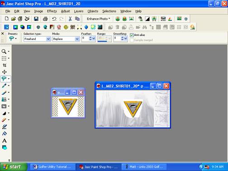Open the Mode Replace dropdown
228x171 pixels.
point(77,39)
